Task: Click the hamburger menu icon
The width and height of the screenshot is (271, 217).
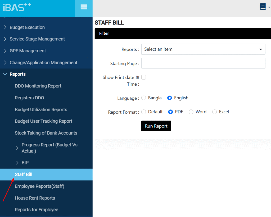Action: point(84,7)
